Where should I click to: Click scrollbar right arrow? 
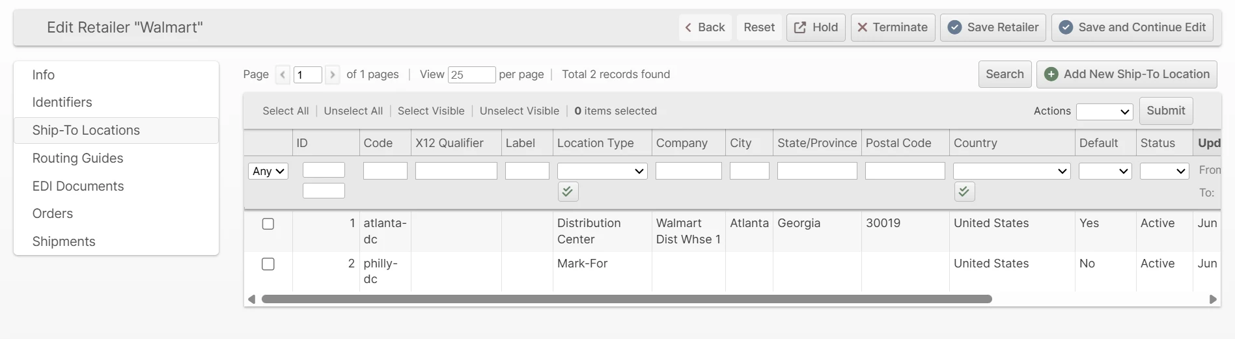pyautogui.click(x=1213, y=299)
